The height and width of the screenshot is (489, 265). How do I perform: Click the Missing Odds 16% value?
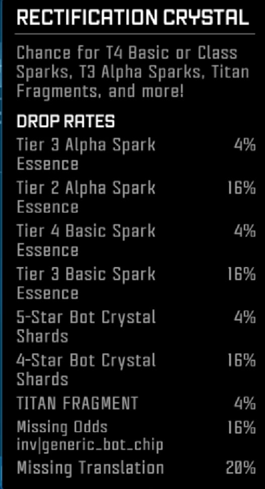click(x=242, y=427)
